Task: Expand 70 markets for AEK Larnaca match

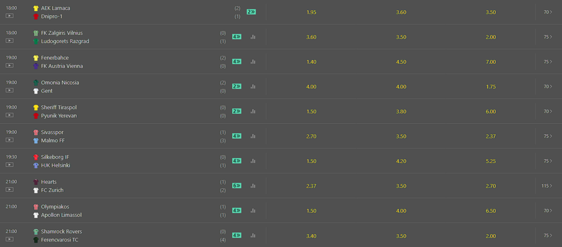Action: pos(548,12)
